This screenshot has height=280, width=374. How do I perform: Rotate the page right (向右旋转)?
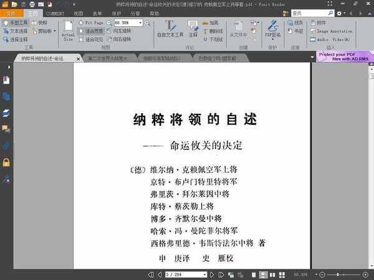pos(119,39)
